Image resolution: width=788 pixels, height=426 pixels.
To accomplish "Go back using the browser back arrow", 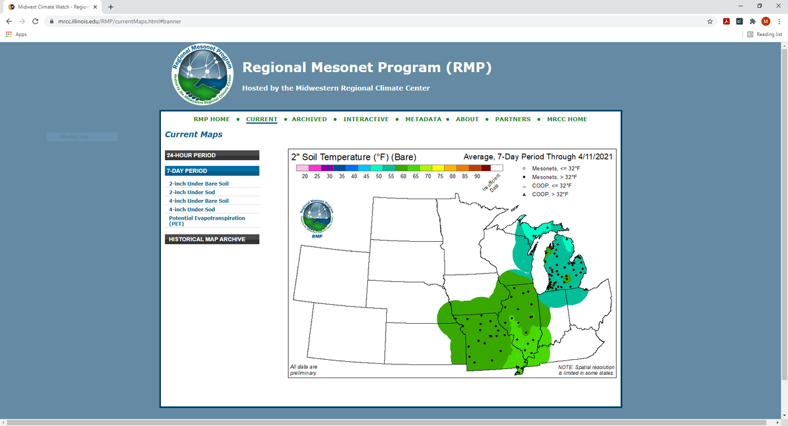I will (8, 21).
